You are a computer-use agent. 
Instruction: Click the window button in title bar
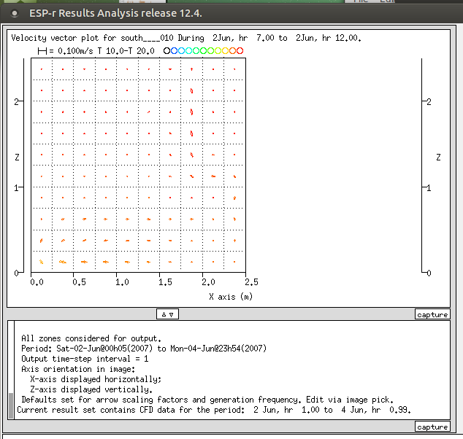(x=15, y=13)
